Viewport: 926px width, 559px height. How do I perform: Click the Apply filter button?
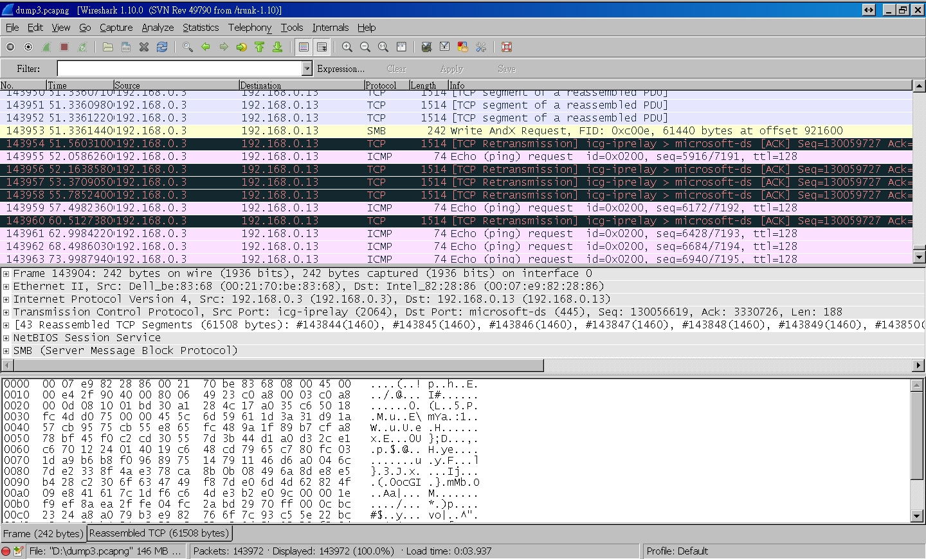[x=451, y=69]
